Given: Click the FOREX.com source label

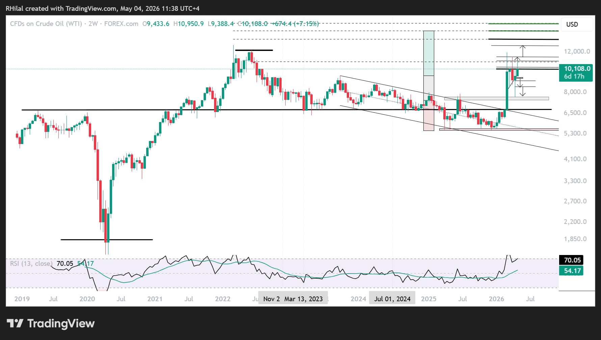Looking at the screenshot, I should pyautogui.click(x=121, y=24).
